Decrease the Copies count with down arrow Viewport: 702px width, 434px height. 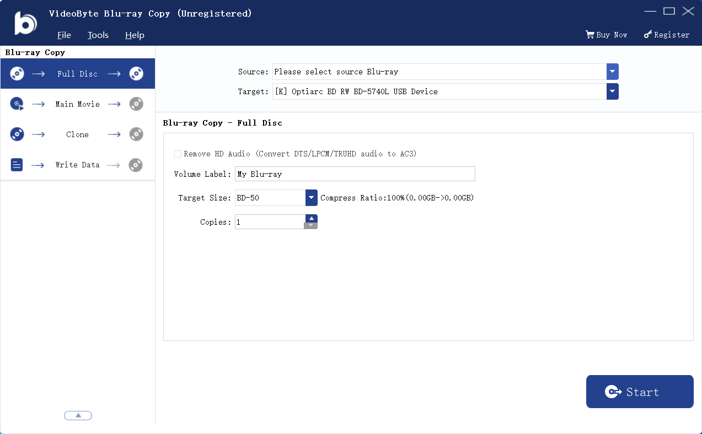311,225
